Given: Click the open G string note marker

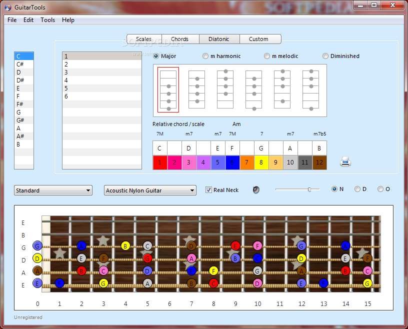Looking at the screenshot, I should (x=37, y=245).
